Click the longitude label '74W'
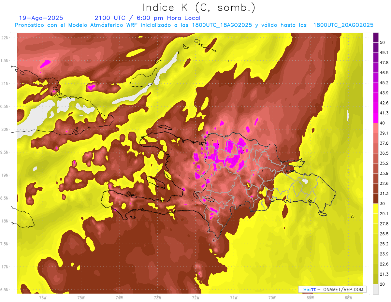The height and width of the screenshot is (302, 391). point(119,298)
